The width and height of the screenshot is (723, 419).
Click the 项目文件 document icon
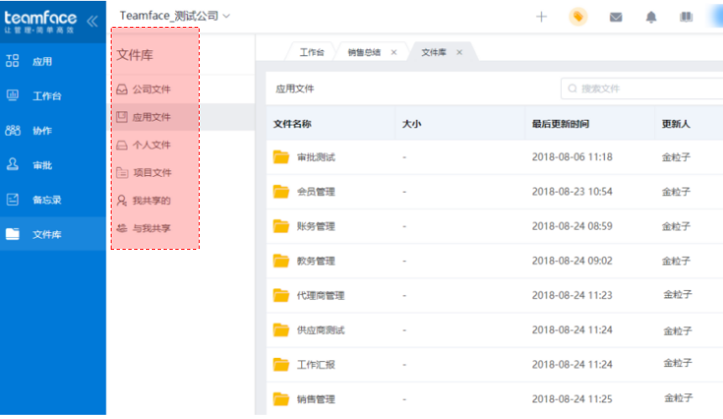[x=122, y=173]
